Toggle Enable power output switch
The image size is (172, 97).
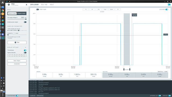coord(25,22)
